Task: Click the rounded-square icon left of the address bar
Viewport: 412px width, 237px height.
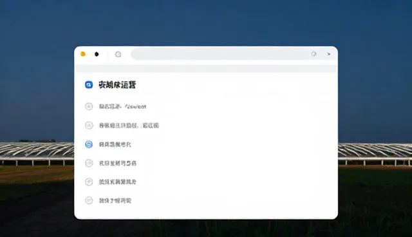Action: (x=118, y=54)
